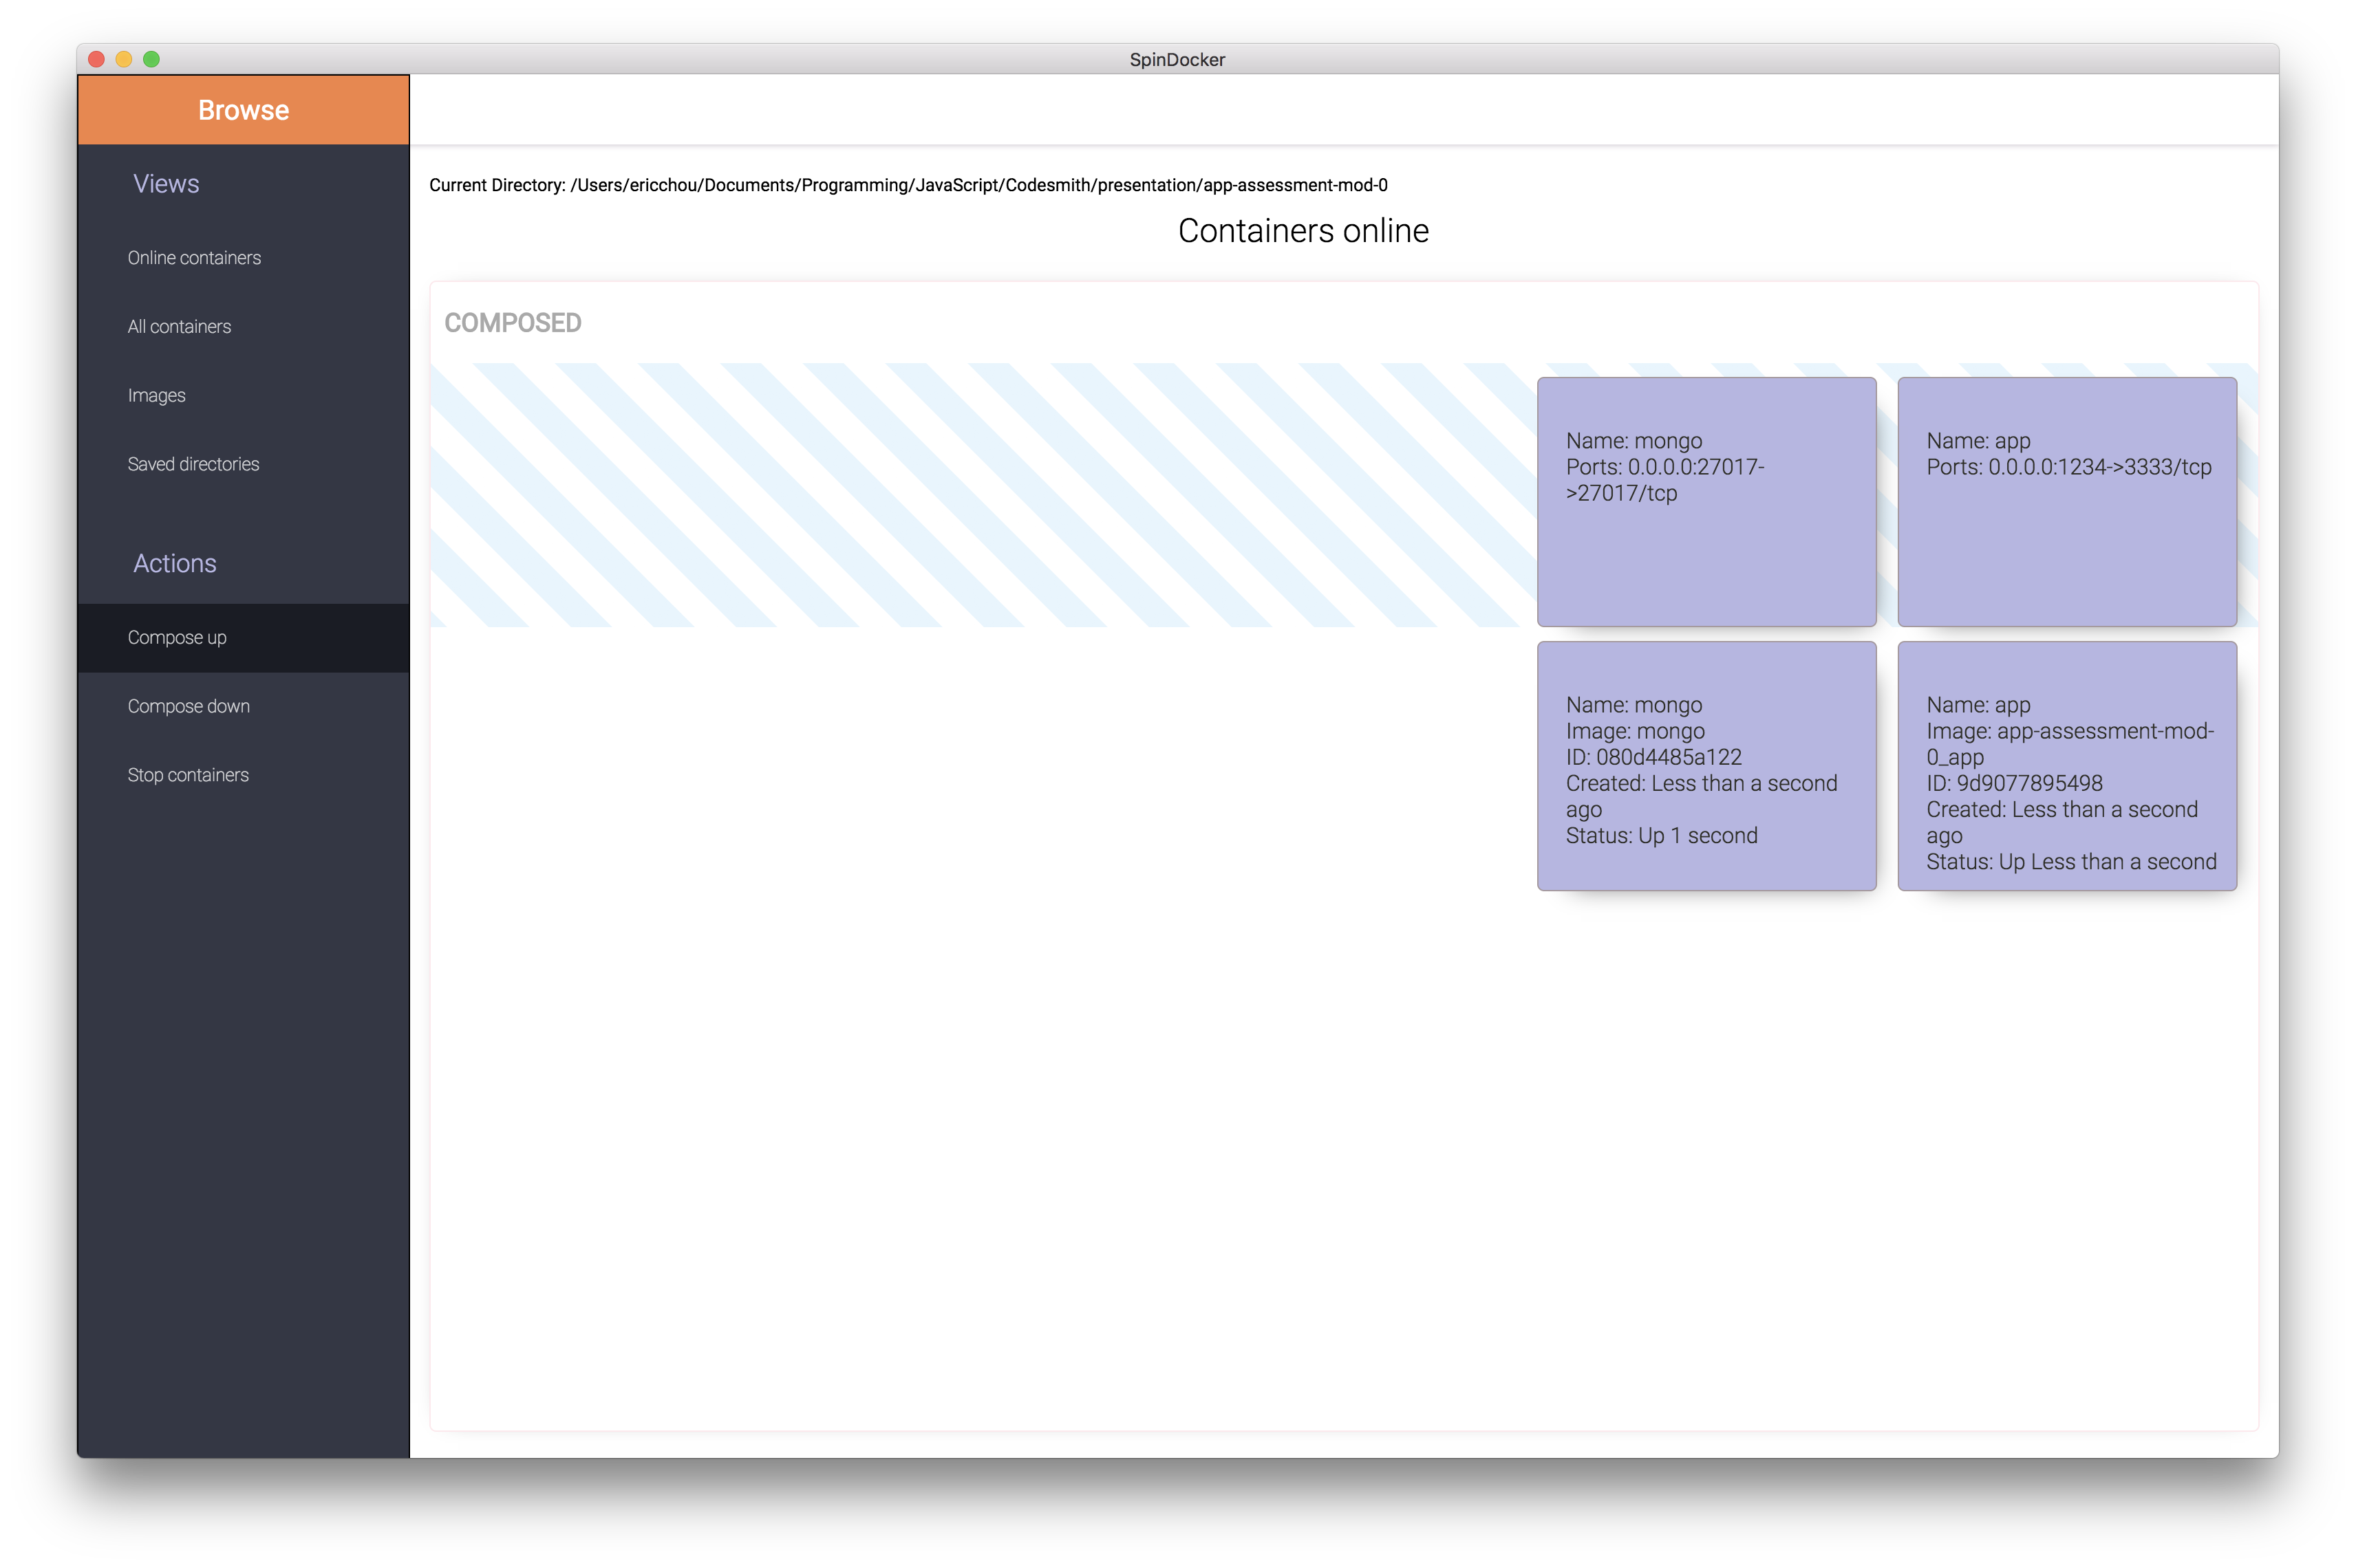Viewport: 2356px width, 1568px height.
Task: Select Stop containers action
Action: (x=243, y=775)
